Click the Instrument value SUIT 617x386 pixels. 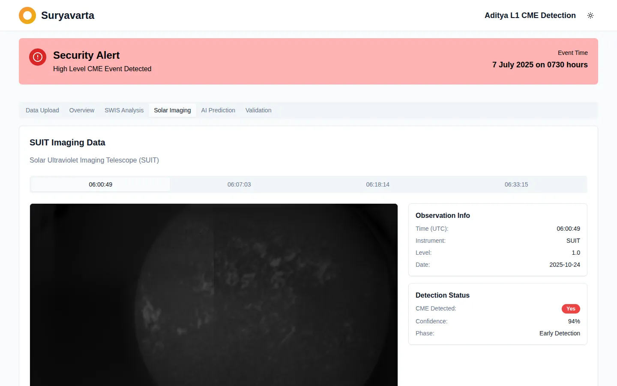pyautogui.click(x=573, y=241)
